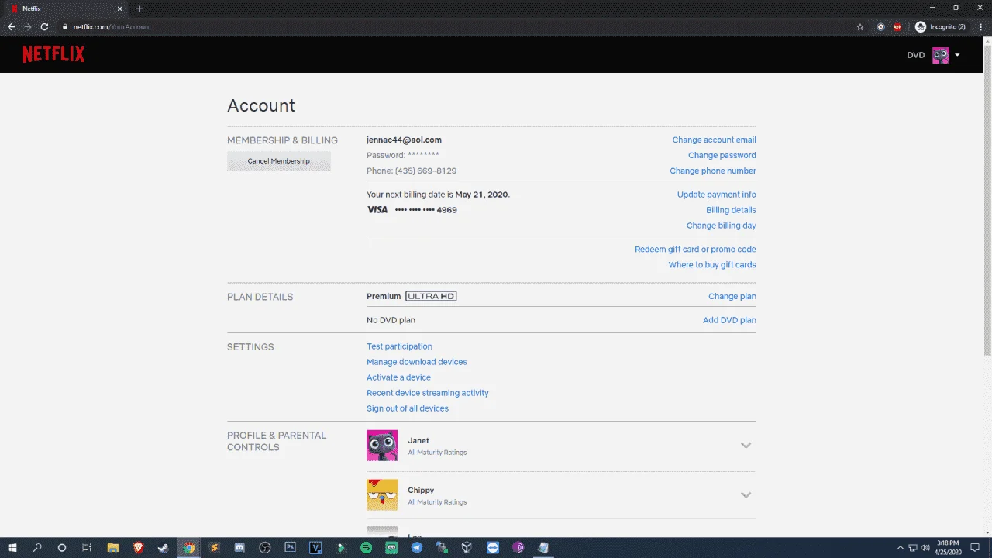Viewport: 992px width, 558px height.
Task: Click Change plan link
Action: tap(732, 296)
